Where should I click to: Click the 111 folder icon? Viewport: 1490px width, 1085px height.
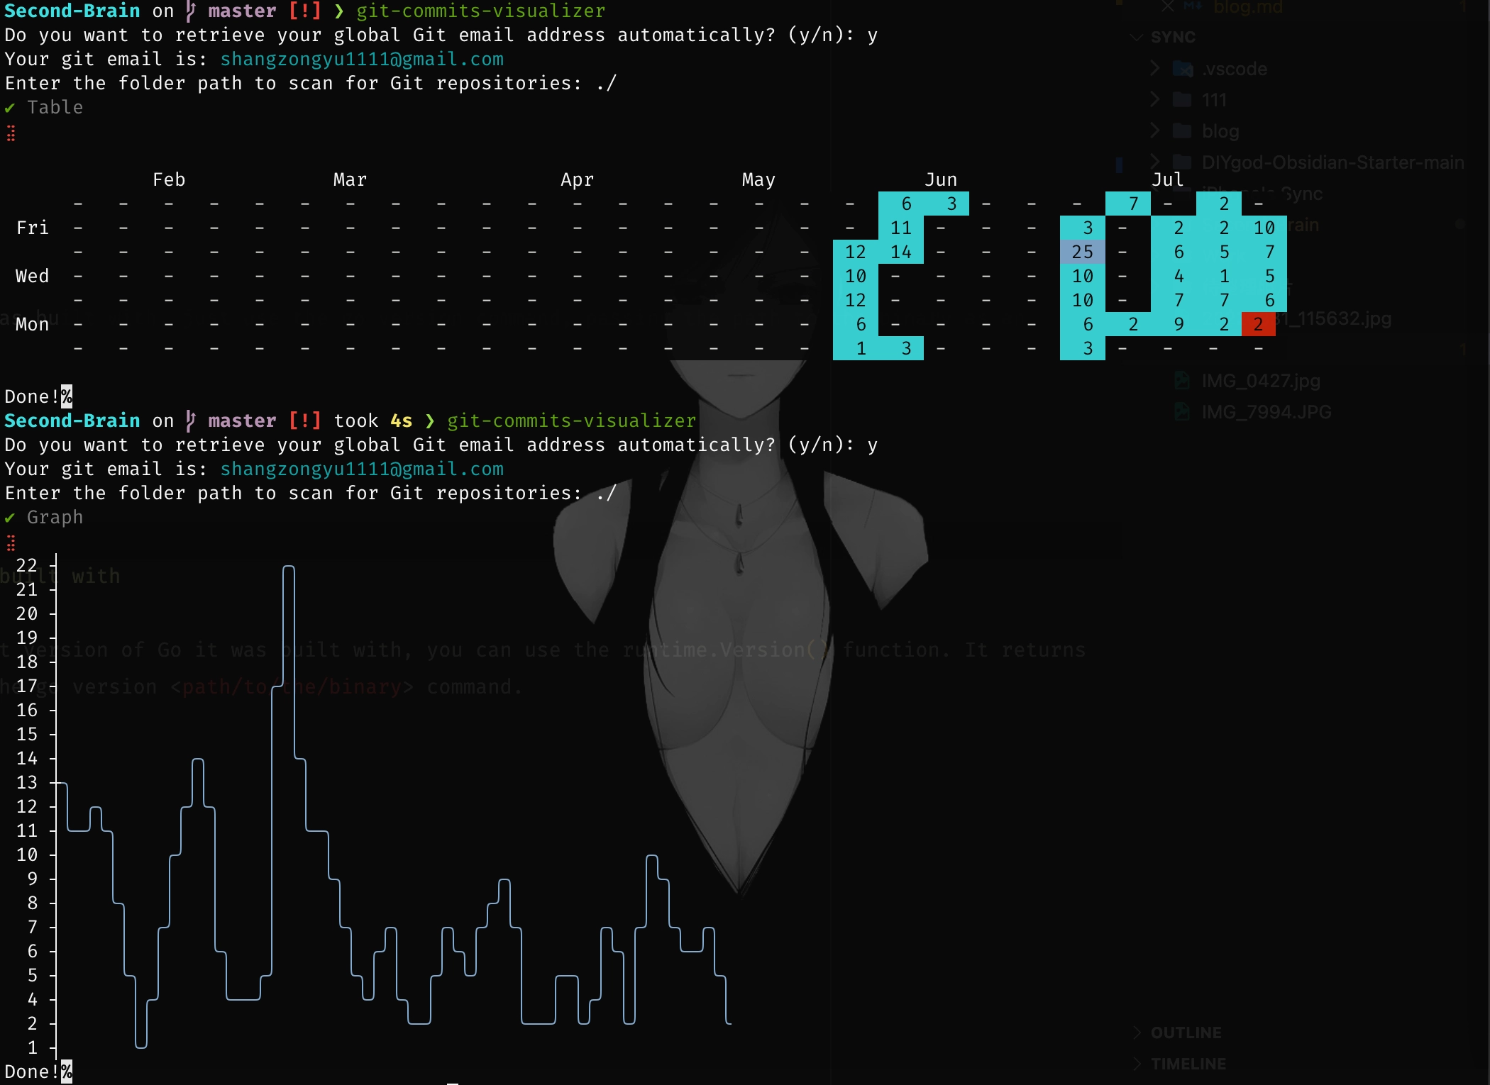(1181, 99)
